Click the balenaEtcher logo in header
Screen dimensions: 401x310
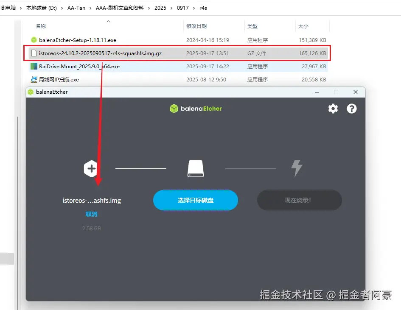[x=196, y=109]
